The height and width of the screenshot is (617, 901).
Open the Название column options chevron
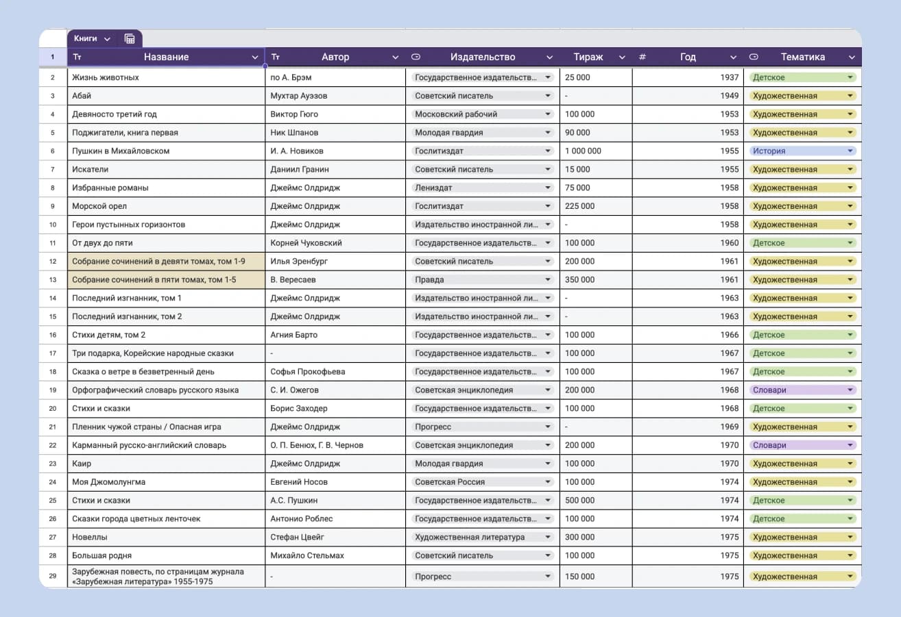[x=255, y=58]
